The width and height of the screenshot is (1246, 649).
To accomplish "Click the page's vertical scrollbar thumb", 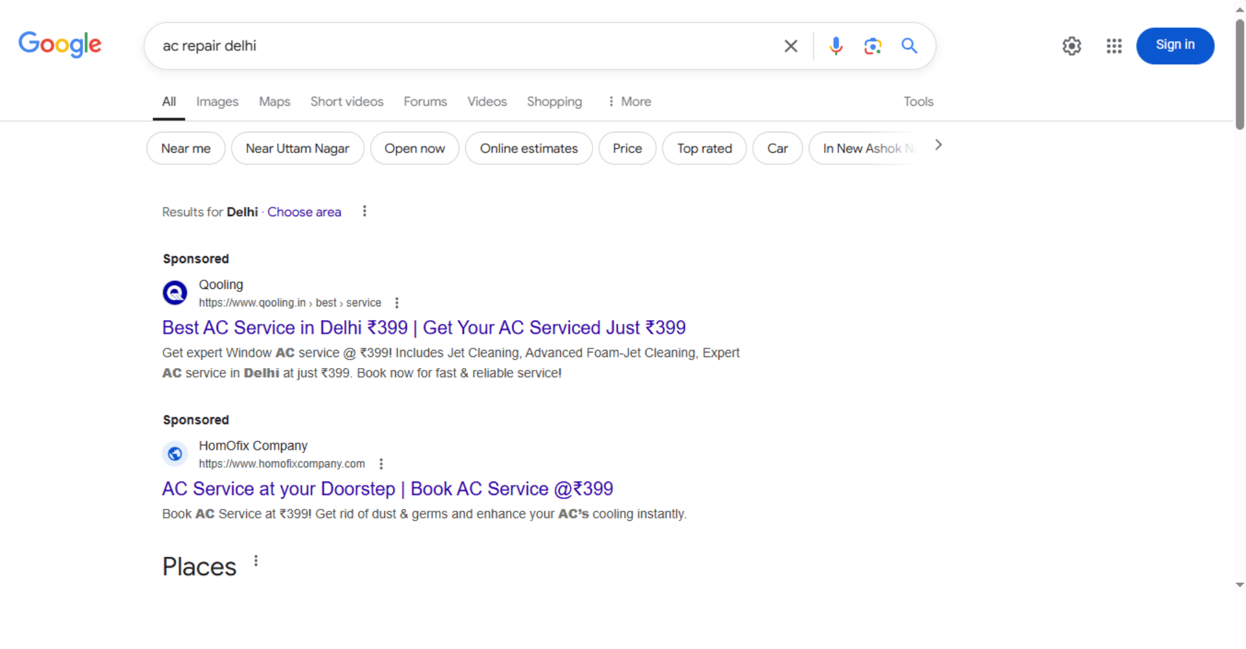I will coord(1240,75).
